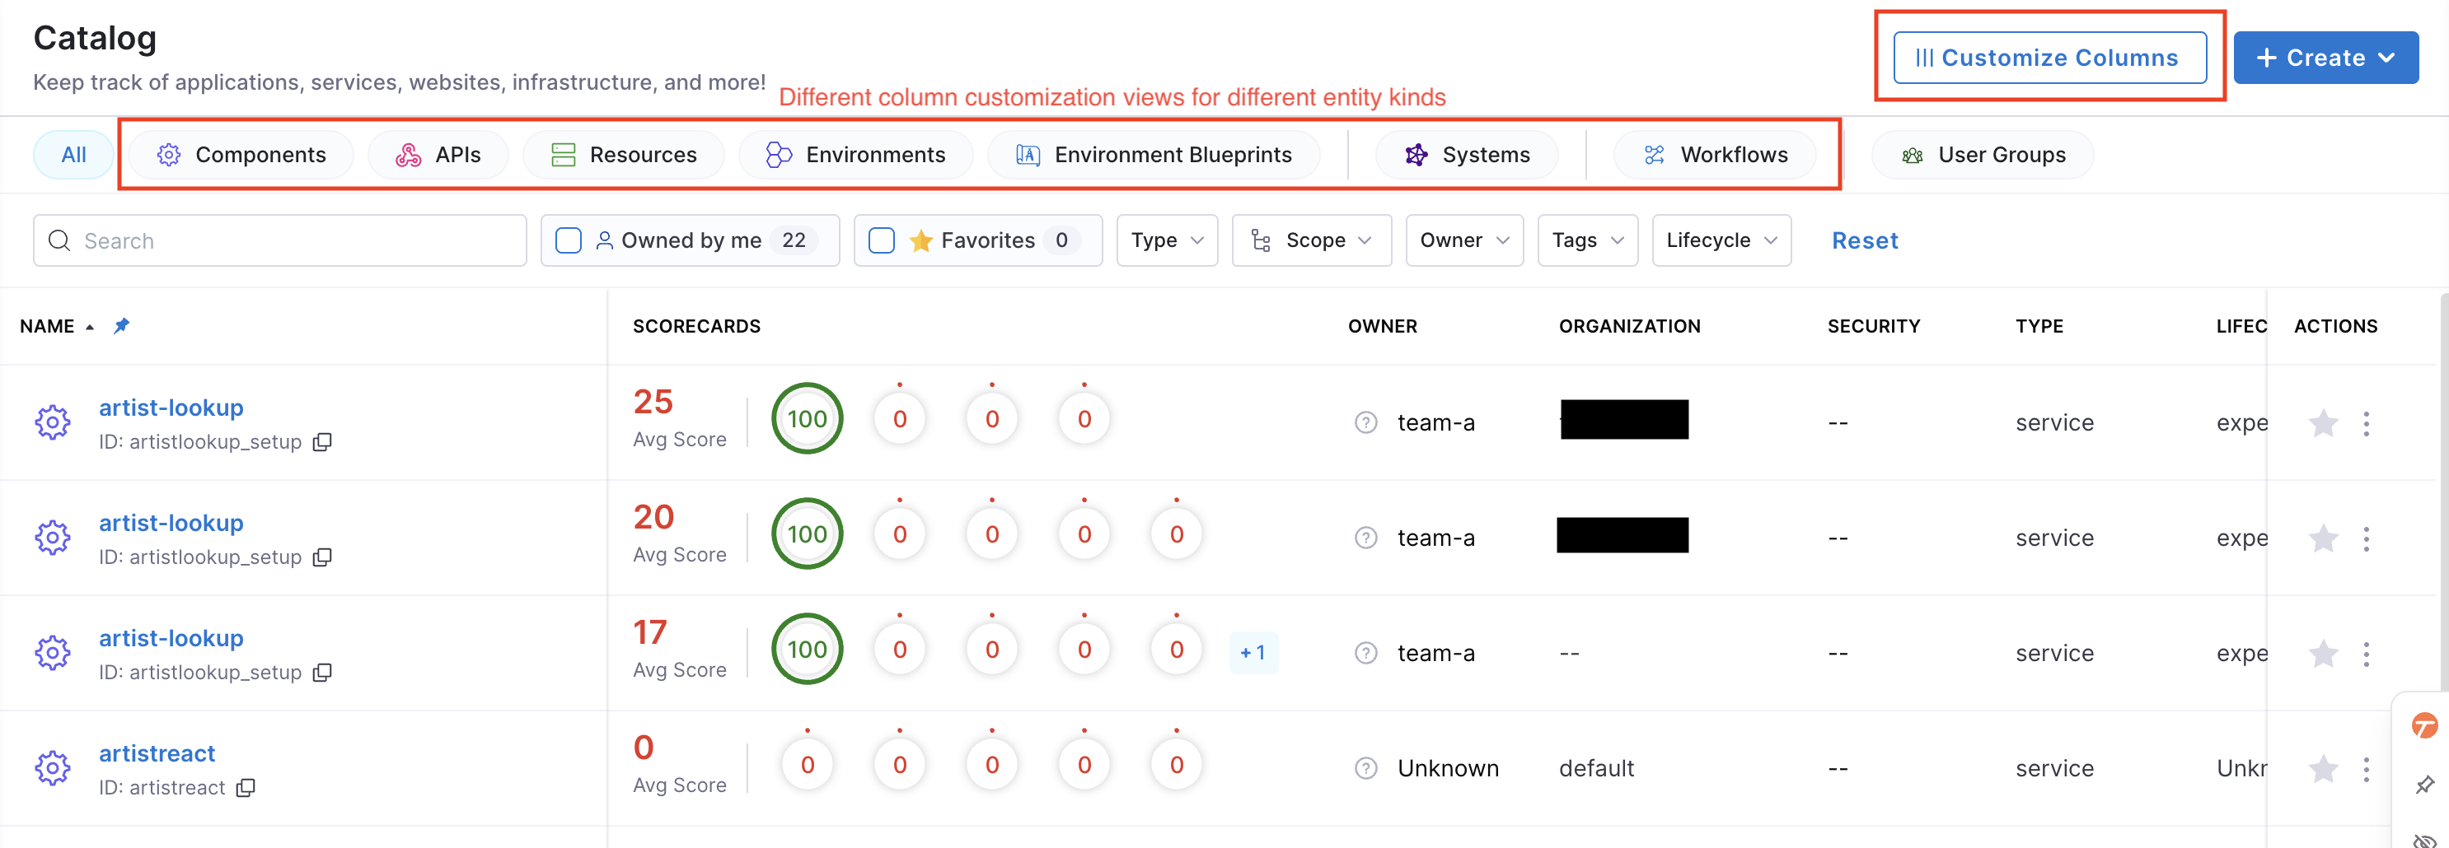Open the Scope filter dropdown
Screen dimensions: 2449x848
coord(1311,241)
